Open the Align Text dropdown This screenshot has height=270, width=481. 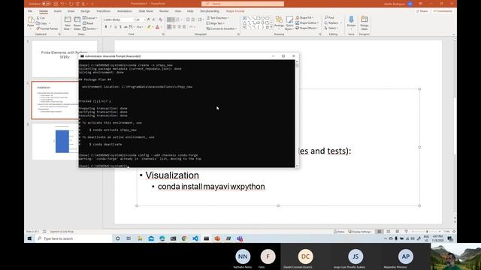[x=216, y=23]
